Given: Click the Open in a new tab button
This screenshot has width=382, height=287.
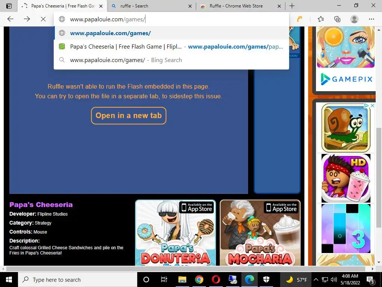Looking at the screenshot, I should (129, 115).
